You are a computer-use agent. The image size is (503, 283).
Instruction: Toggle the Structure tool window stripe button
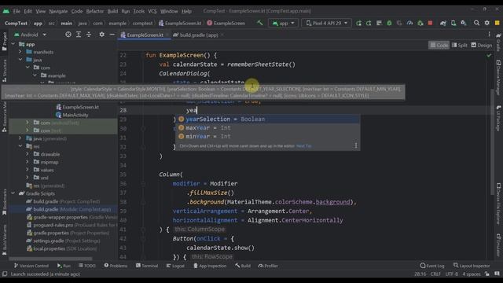click(5, 70)
